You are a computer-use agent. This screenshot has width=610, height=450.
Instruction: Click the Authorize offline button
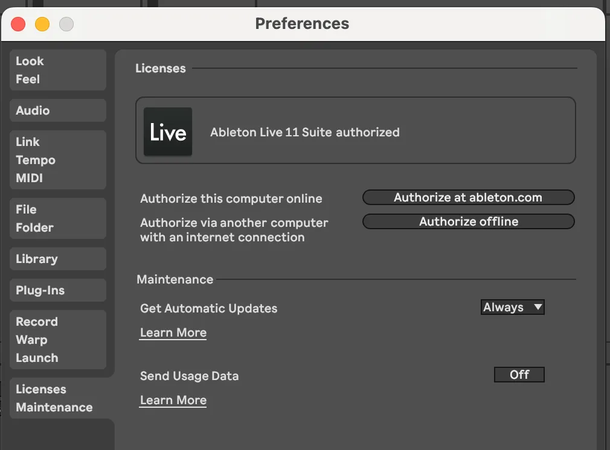[469, 221]
